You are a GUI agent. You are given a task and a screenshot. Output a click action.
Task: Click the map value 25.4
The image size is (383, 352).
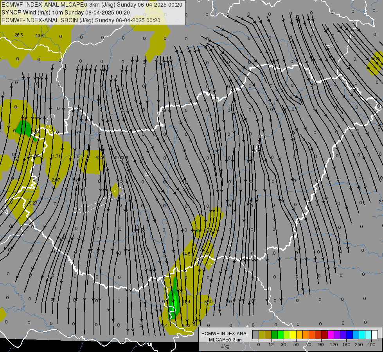(x=163, y=325)
